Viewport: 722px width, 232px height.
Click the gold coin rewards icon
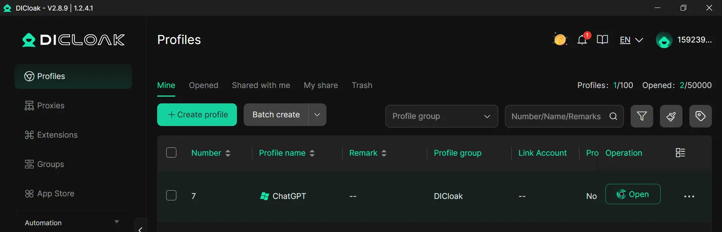560,39
